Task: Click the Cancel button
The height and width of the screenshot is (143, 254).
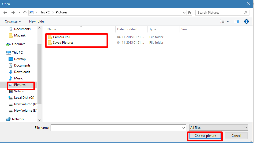Action: [236, 136]
